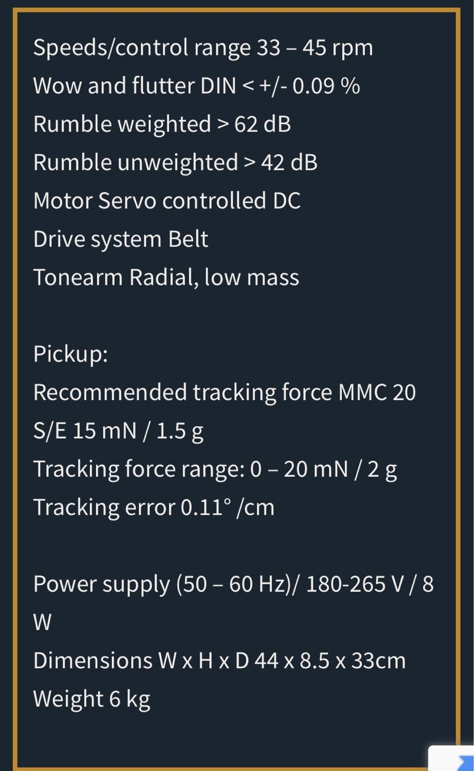Click the Rumble unweighted > 42 dB line
This screenshot has width=474, height=771.
tap(175, 162)
